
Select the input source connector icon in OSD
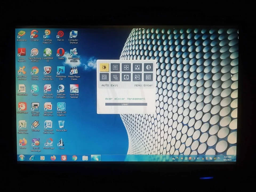point(115,77)
